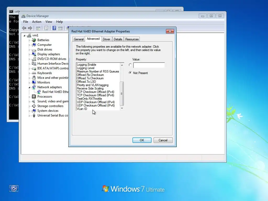Switch to the Details tab
The height and width of the screenshot is (201, 268).
click(118, 39)
